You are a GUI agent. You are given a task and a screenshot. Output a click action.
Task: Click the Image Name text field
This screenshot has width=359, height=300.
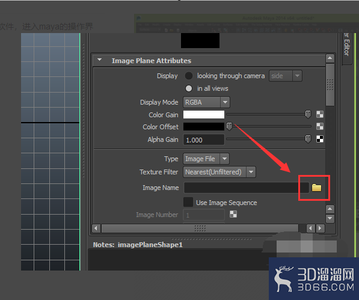[247, 188]
